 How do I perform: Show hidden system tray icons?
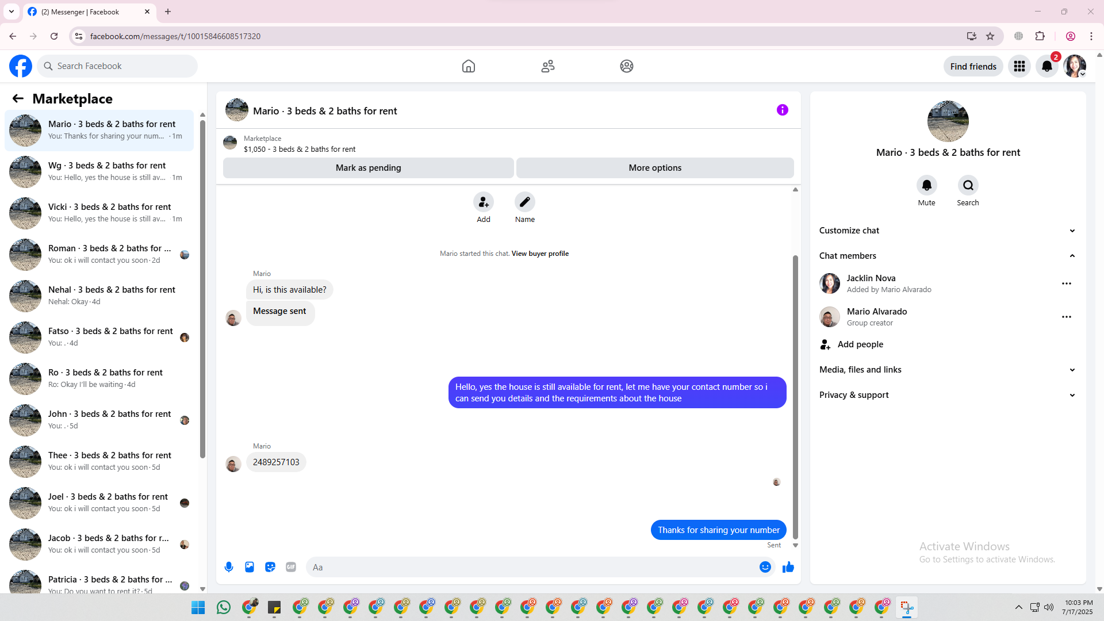pyautogui.click(x=1018, y=607)
